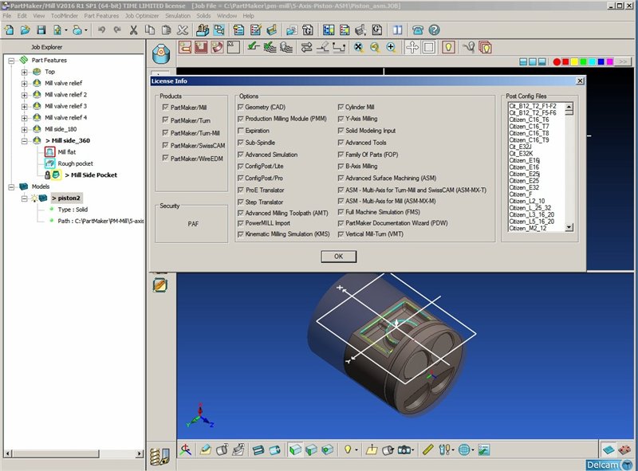
Task: Undo the last action
Action: click(102, 30)
